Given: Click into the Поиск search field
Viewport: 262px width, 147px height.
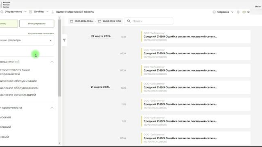Looking at the screenshot, I should coord(149,21).
